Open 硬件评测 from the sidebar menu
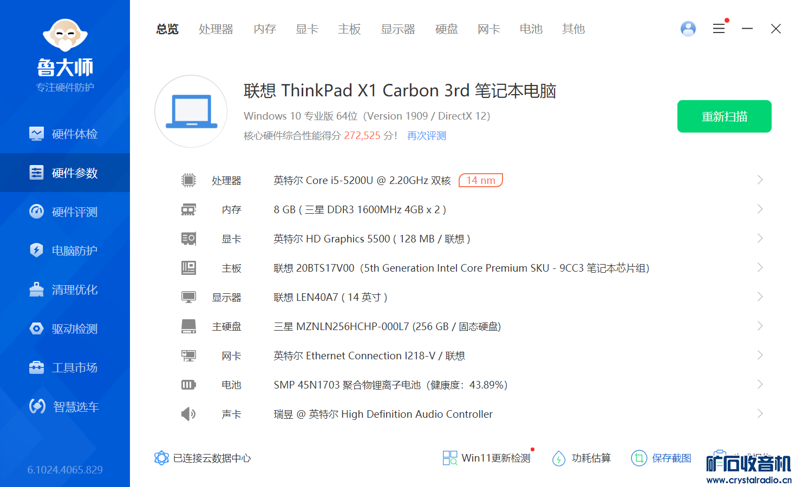This screenshot has height=487, width=796. [65, 212]
